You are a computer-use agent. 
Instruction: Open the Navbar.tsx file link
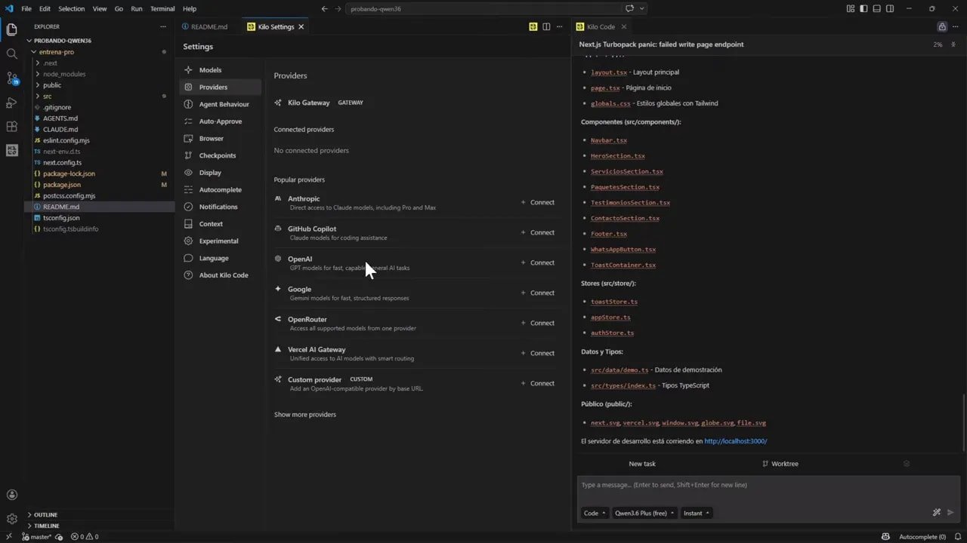[609, 140]
